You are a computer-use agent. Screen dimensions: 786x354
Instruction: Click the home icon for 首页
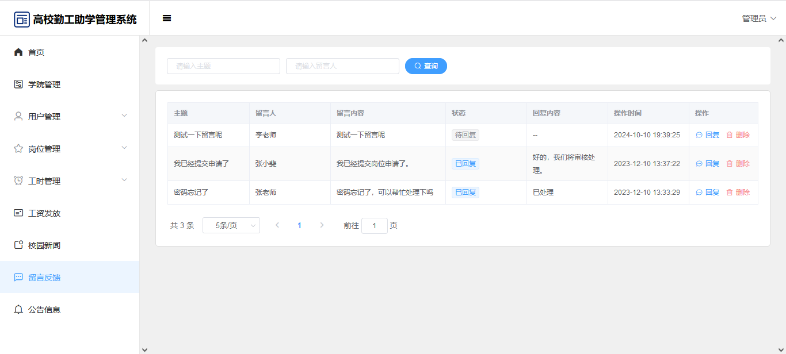(18, 52)
